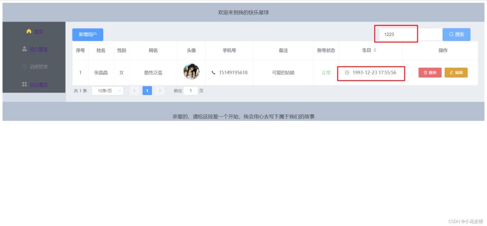
Task: Click the 账号状态 column header
Action: pyautogui.click(x=326, y=50)
